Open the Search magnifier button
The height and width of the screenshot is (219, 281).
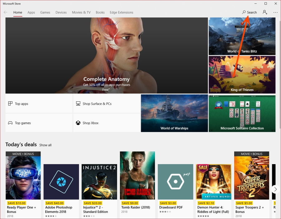(249, 12)
